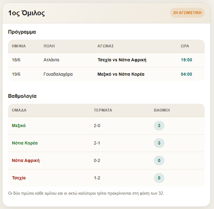
Task: Click the ΟΜΑΔΑ column header
Action: [19, 110]
